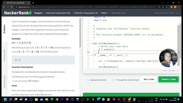Open Microsoft Store from taskbar
Screen dimensions: 183x103
coord(36,99)
